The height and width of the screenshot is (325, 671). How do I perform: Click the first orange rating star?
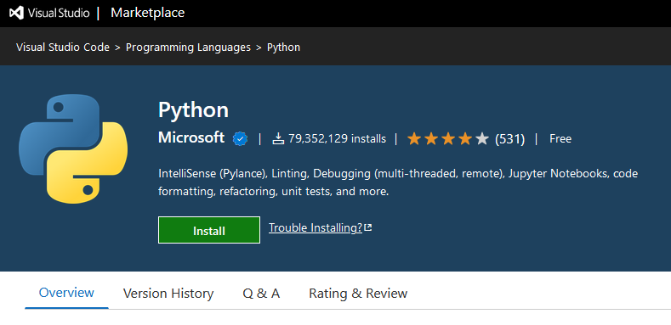414,139
